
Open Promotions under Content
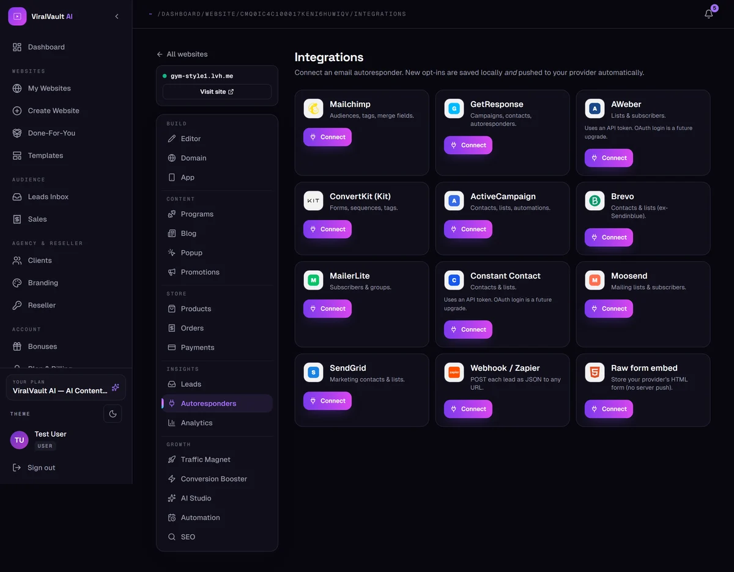click(217, 272)
